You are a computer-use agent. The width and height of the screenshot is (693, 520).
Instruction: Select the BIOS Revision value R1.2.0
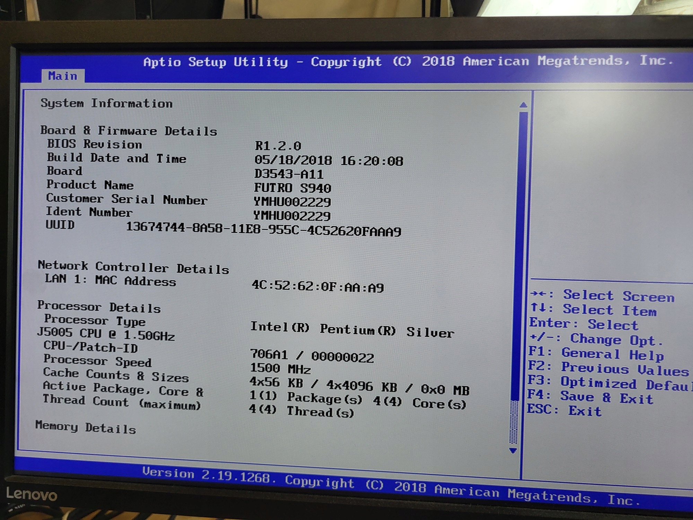278,146
